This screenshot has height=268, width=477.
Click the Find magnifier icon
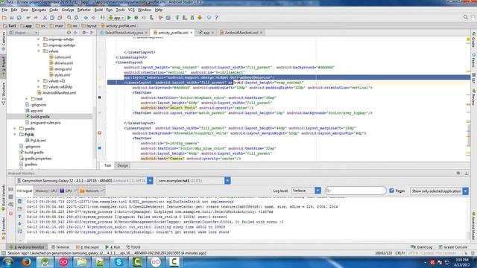(69, 18)
